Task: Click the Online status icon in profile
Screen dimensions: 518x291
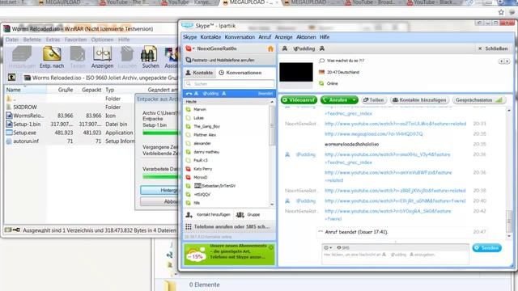Action: (321, 83)
